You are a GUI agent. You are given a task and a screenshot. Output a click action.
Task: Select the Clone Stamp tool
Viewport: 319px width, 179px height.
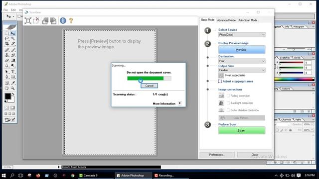click(7, 55)
